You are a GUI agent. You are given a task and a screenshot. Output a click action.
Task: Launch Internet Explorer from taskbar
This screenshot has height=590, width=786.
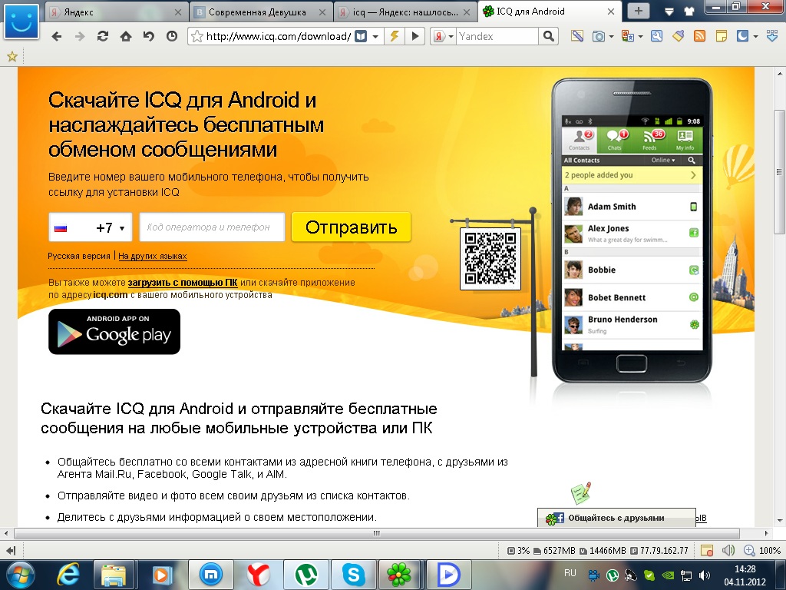click(68, 575)
